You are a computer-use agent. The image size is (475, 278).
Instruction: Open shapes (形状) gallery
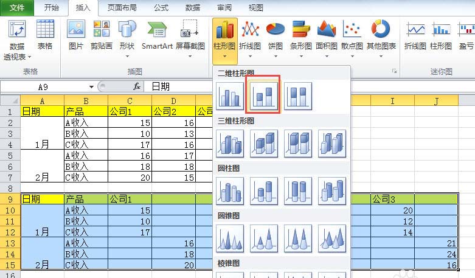127,38
